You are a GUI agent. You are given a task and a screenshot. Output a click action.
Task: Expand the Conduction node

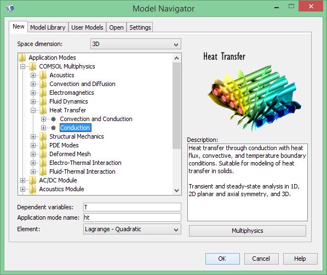pos(43,128)
